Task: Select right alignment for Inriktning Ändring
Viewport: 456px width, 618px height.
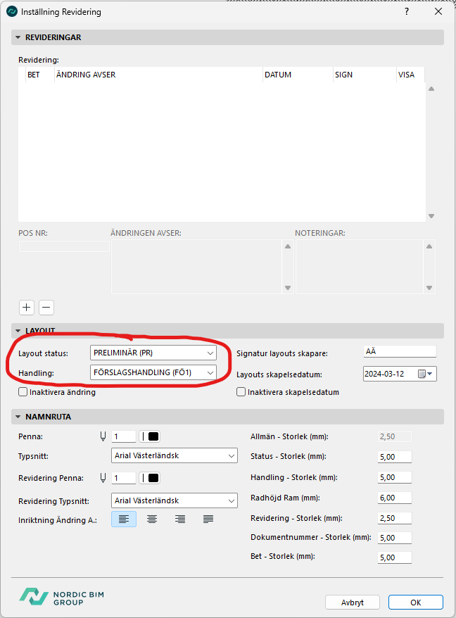Action: pos(180,519)
